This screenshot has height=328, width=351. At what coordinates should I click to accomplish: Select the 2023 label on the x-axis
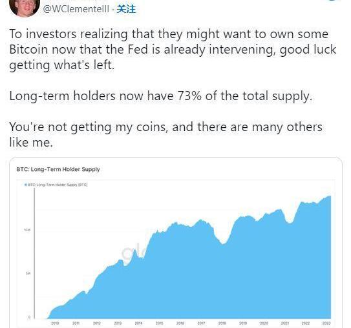click(326, 323)
